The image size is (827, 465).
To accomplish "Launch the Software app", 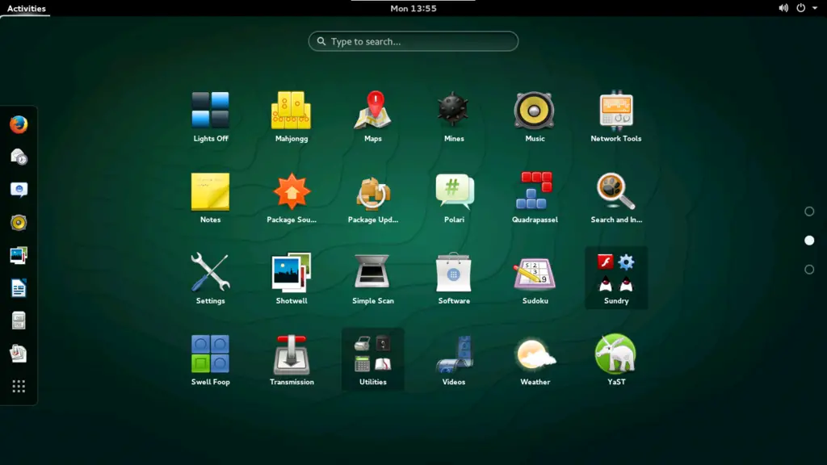I will point(454,279).
